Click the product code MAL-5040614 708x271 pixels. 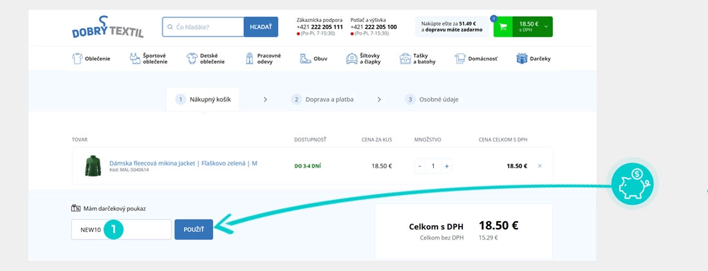(129, 170)
